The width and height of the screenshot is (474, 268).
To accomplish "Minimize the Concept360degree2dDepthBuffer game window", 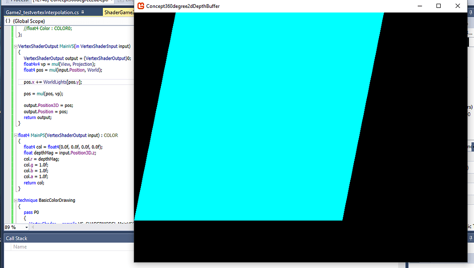I will (x=419, y=6).
